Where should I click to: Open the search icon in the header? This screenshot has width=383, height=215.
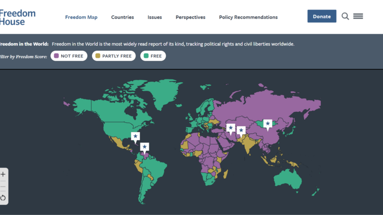tap(345, 16)
